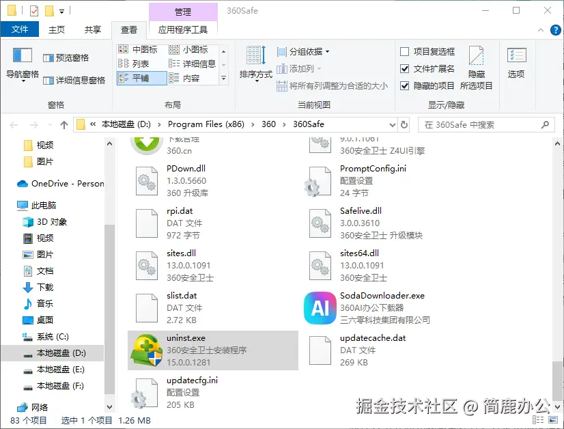
Task: Click the 360Safe search field
Action: pos(485,125)
